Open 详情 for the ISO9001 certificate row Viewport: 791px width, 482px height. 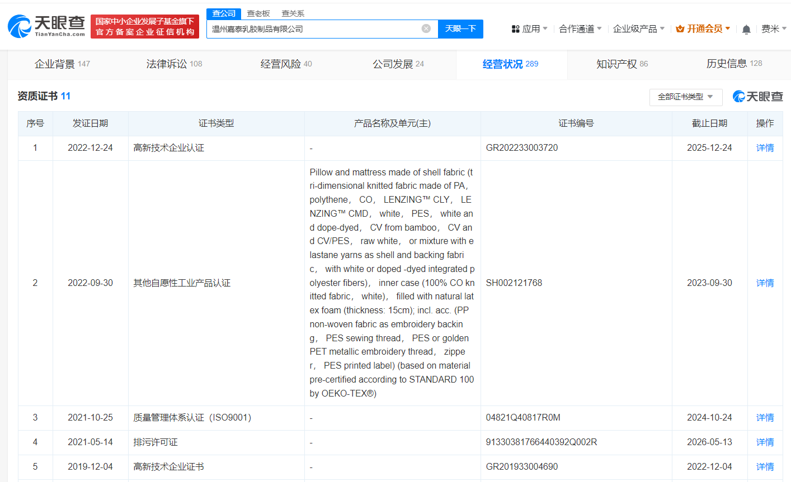[765, 418]
